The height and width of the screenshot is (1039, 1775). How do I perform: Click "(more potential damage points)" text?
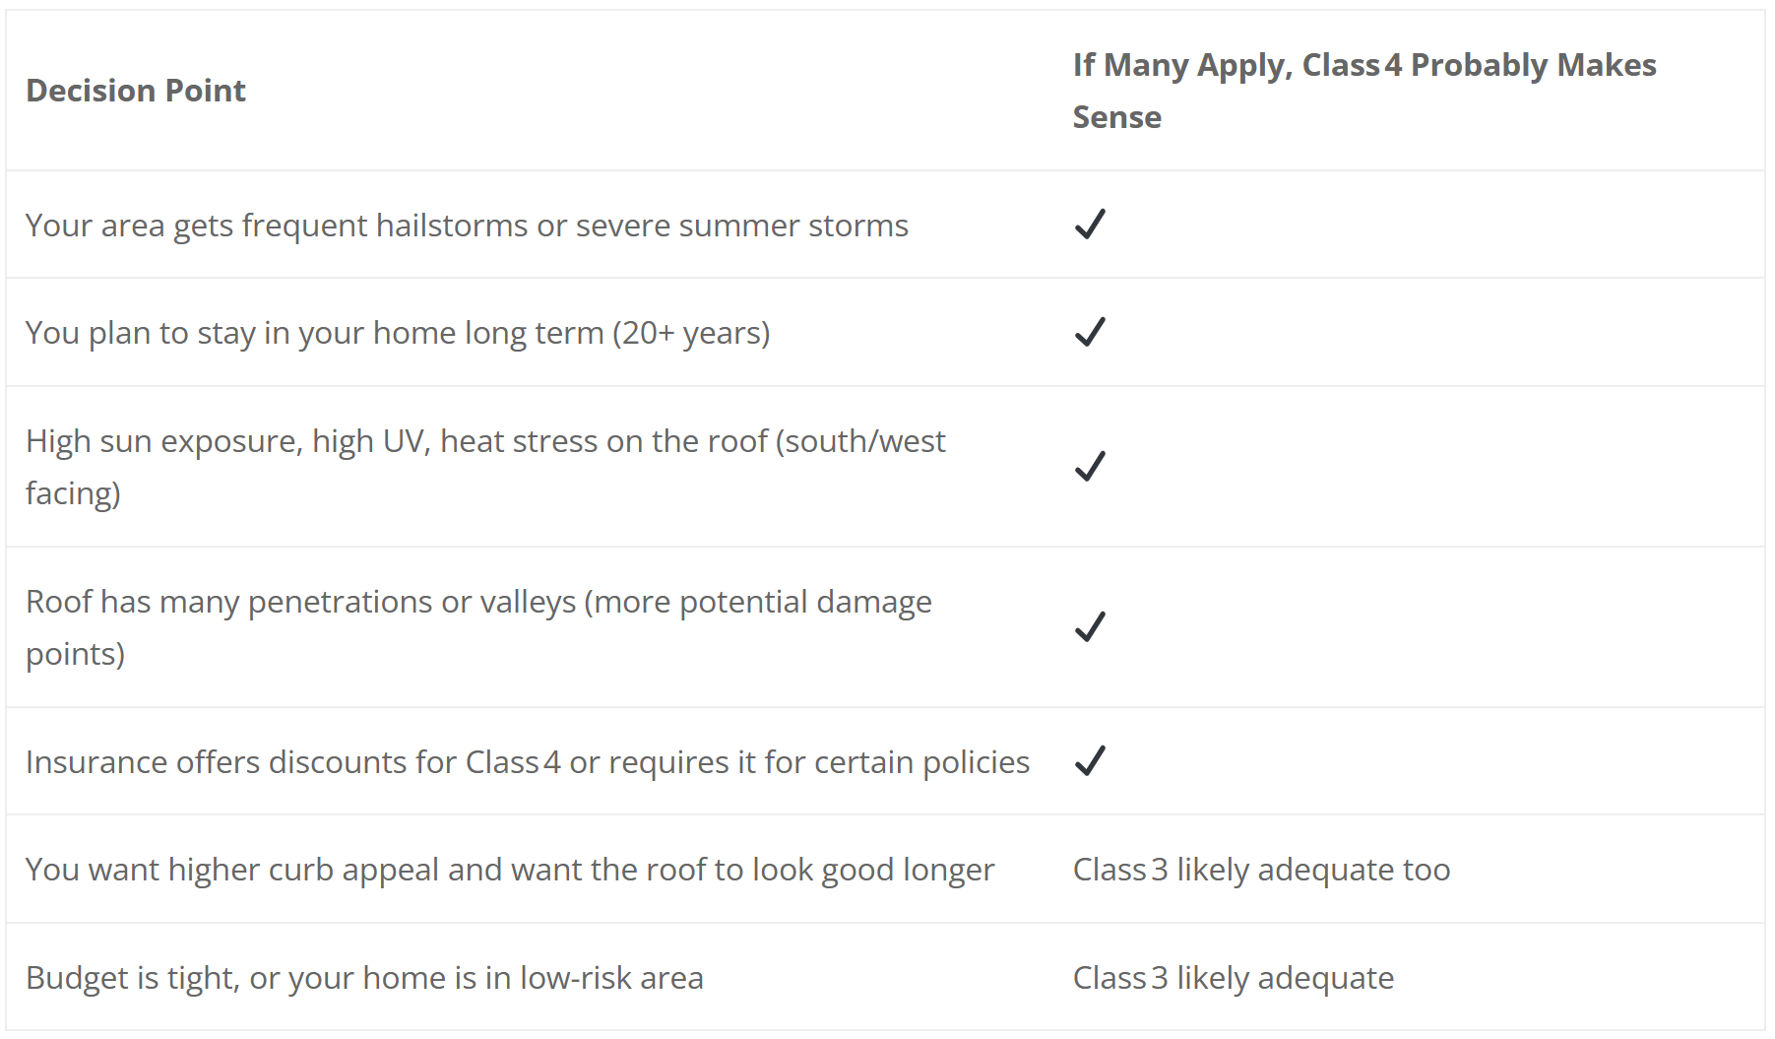758,603
